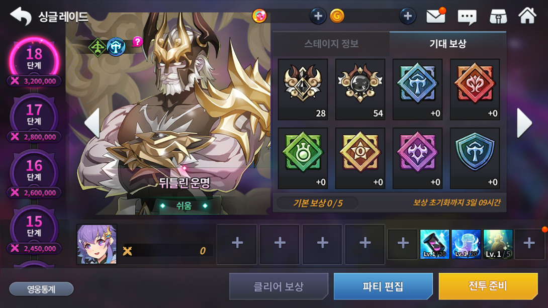The image size is (548, 308).
Task: Go back using the return arrow icon
Action: click(21, 16)
